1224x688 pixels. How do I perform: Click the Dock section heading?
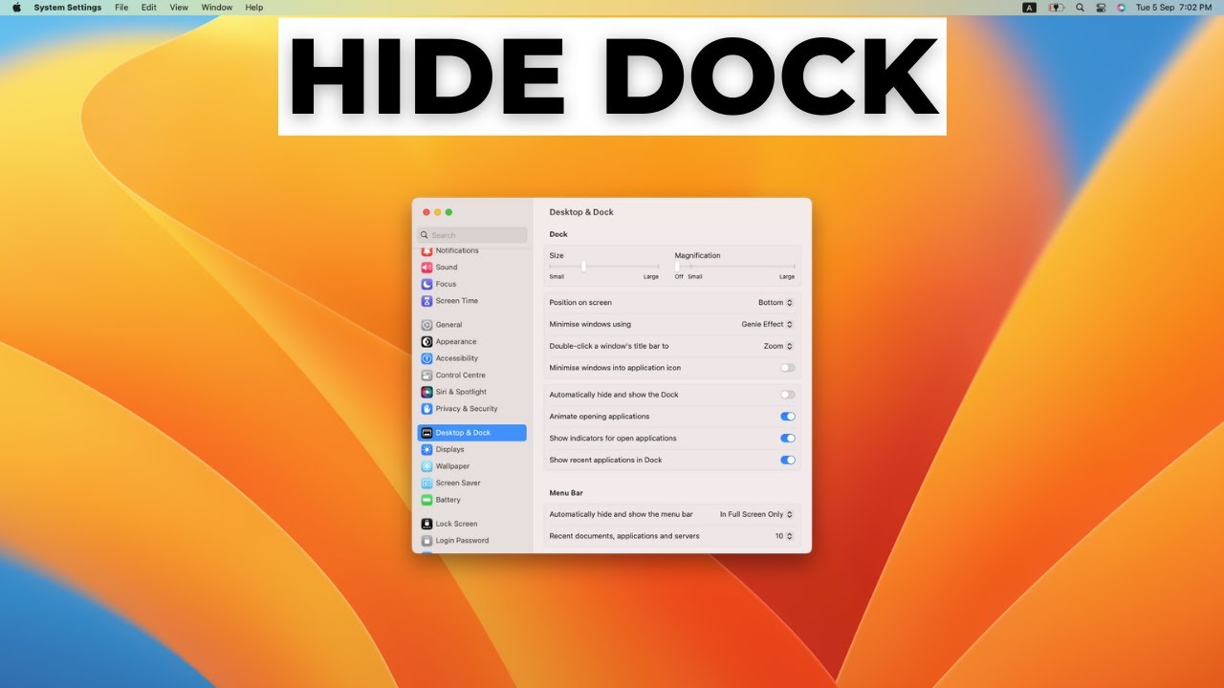558,234
